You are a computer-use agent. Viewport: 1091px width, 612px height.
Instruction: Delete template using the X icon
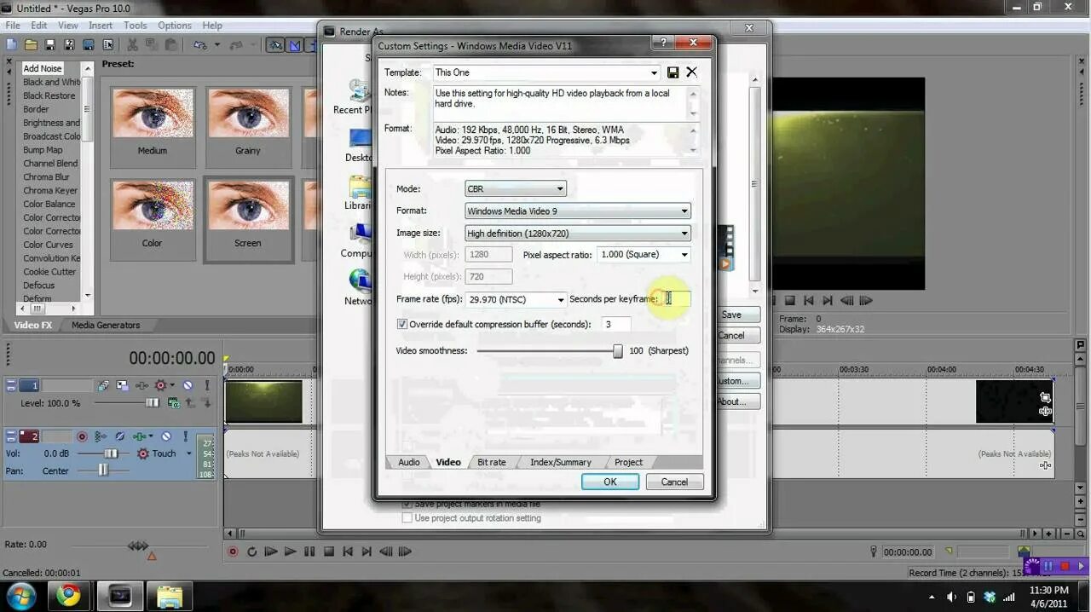[x=691, y=72]
